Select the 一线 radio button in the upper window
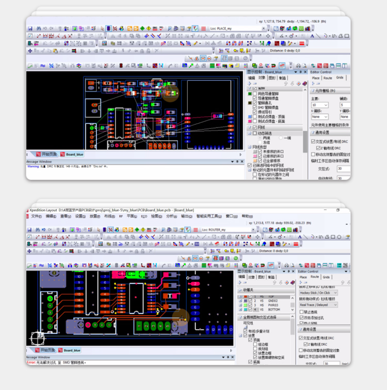The width and height of the screenshot is (387, 390). [x=281, y=138]
